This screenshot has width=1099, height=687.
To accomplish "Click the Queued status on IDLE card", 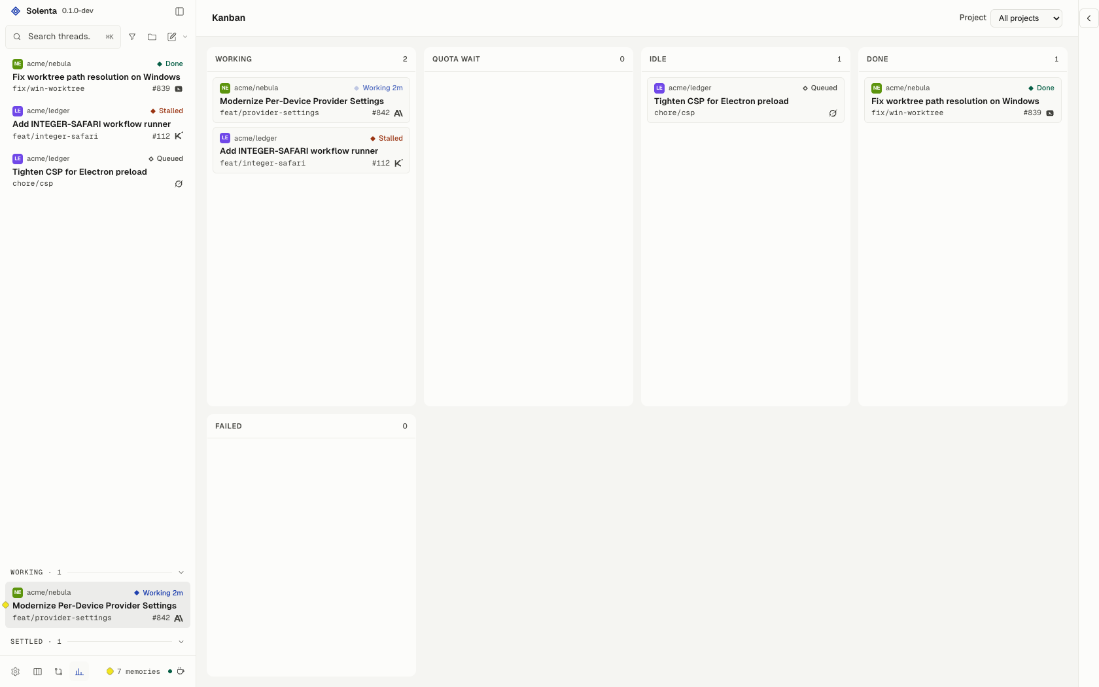I will pos(820,88).
